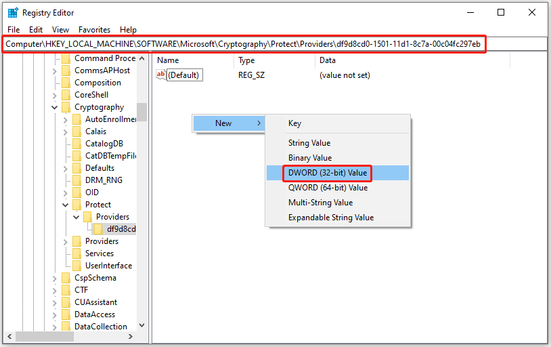The image size is (551, 347).
Task: Click the Protect folder icon
Action: click(76, 205)
